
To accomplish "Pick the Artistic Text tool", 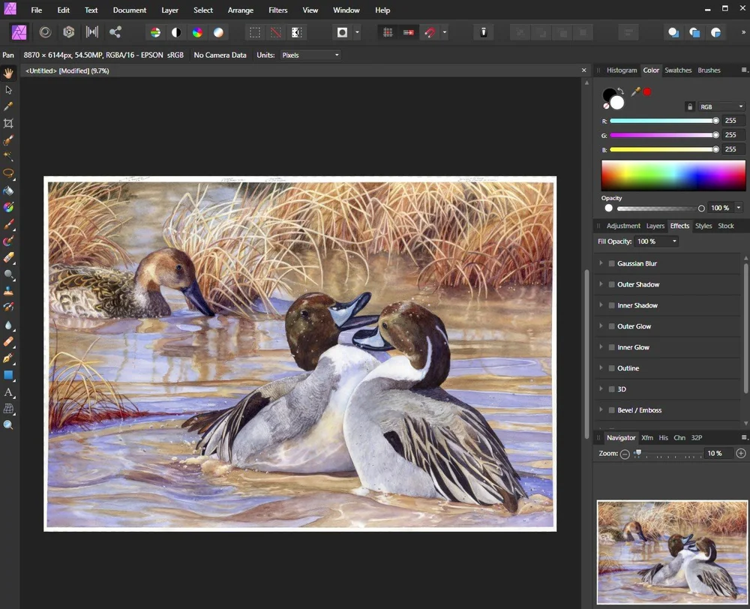I will tap(8, 392).
